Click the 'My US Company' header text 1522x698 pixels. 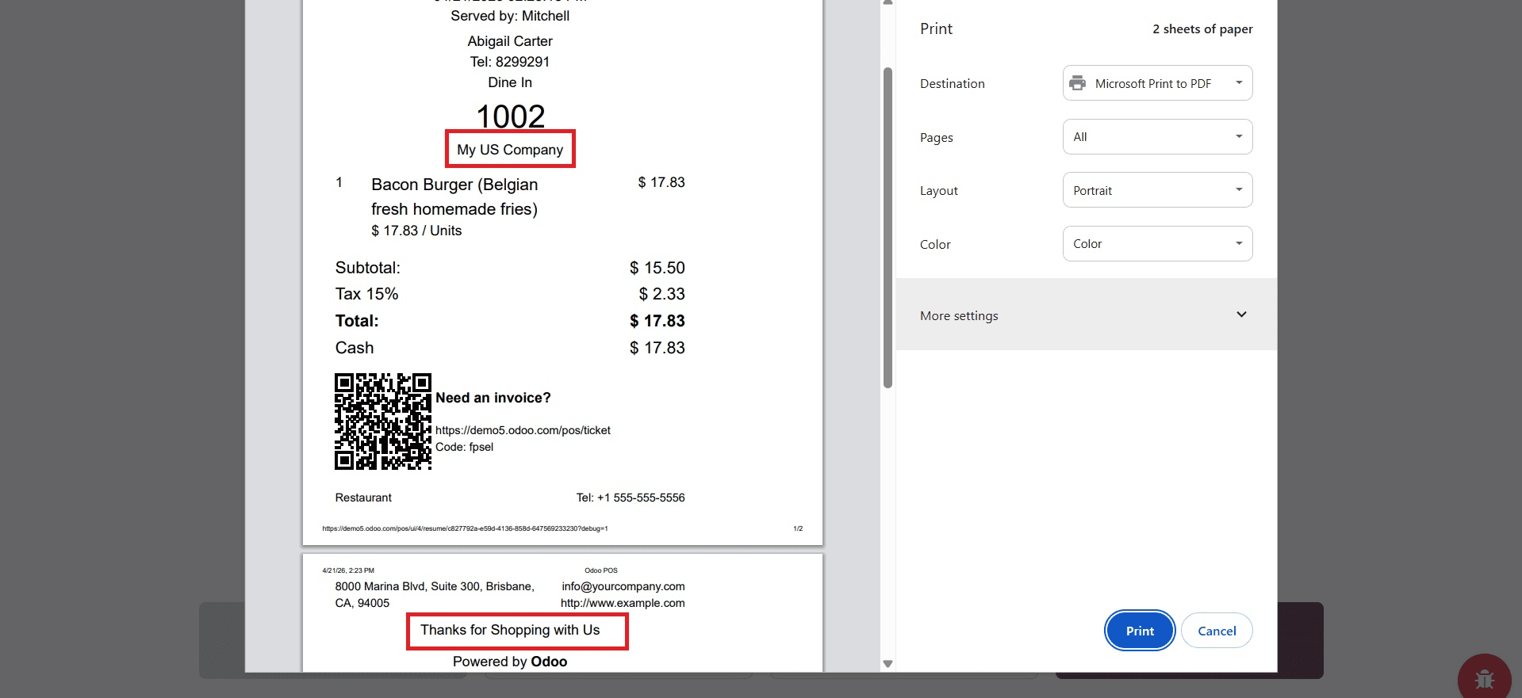tap(510, 150)
